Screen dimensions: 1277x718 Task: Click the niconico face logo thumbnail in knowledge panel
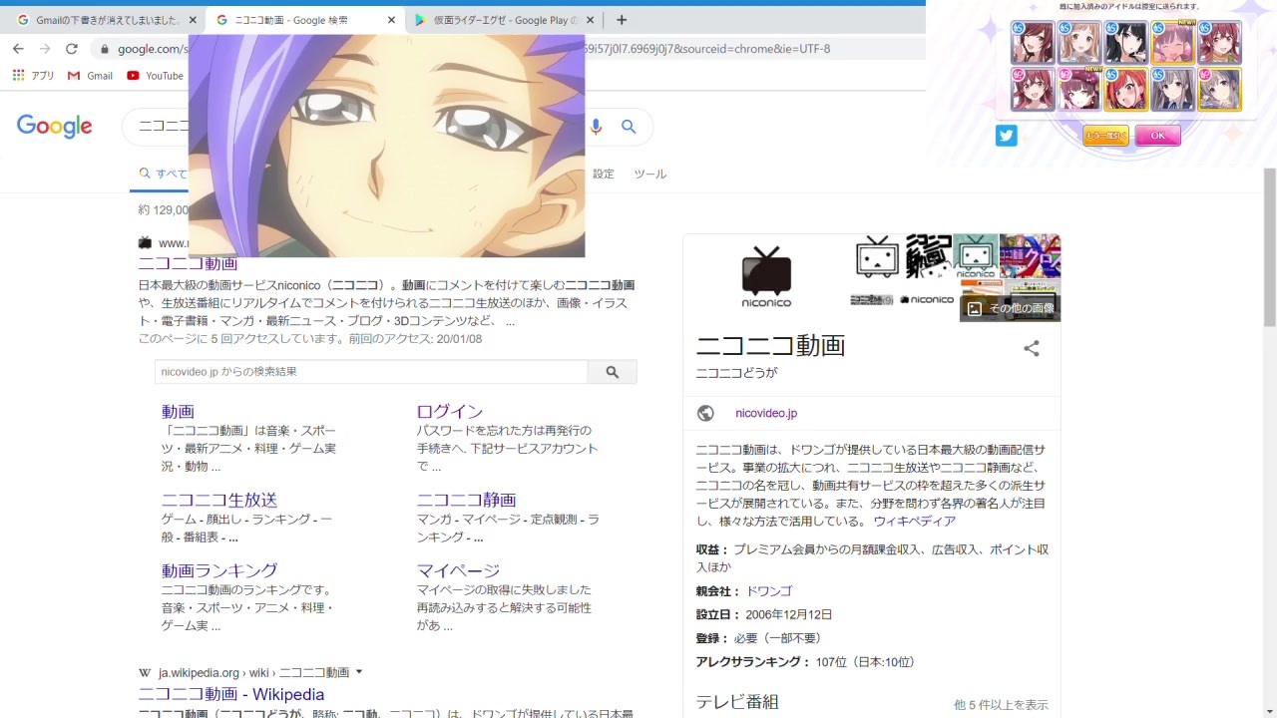[x=878, y=257]
